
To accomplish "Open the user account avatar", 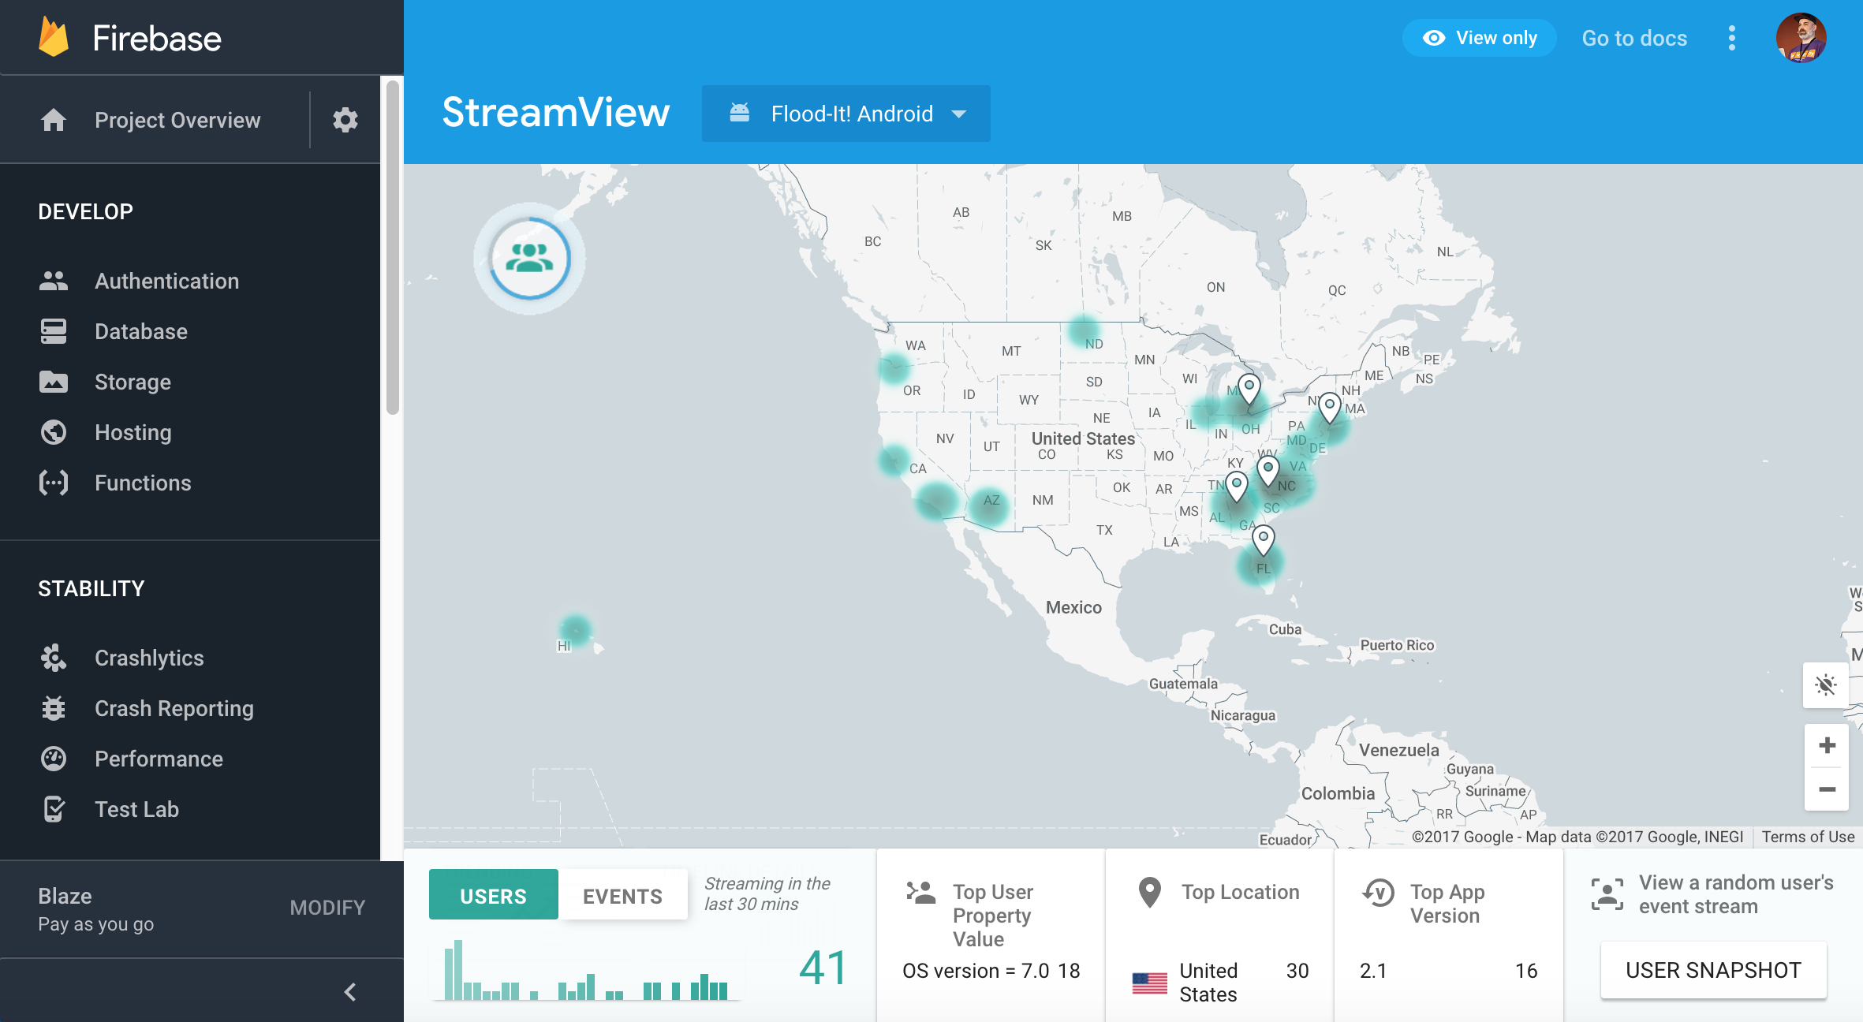I will (1801, 38).
